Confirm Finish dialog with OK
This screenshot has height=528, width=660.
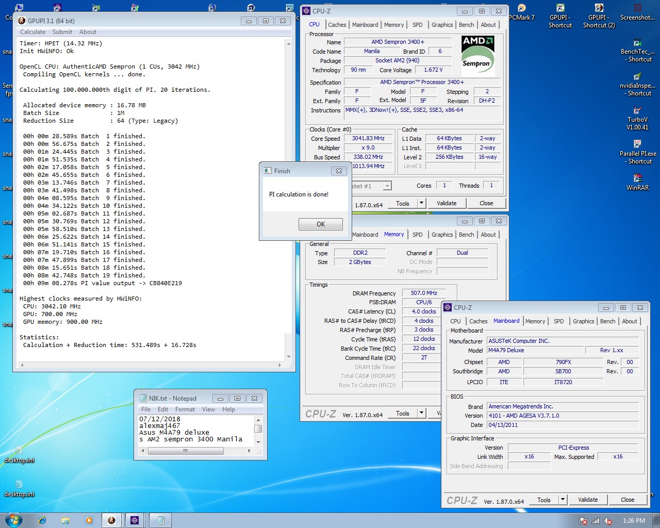321,224
